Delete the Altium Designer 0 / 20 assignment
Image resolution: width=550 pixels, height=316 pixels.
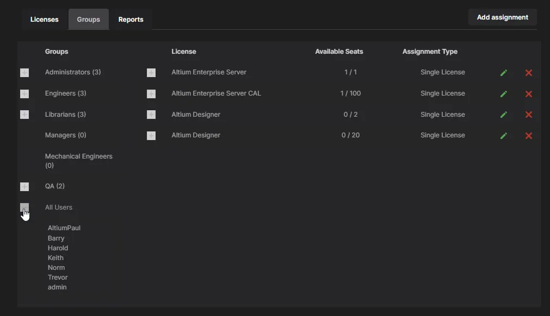click(529, 136)
